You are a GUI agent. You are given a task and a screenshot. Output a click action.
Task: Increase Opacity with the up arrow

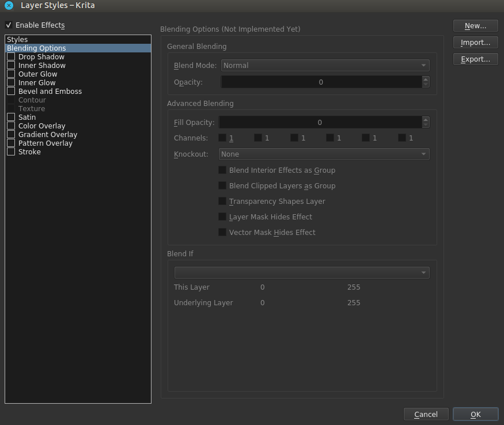point(426,79)
